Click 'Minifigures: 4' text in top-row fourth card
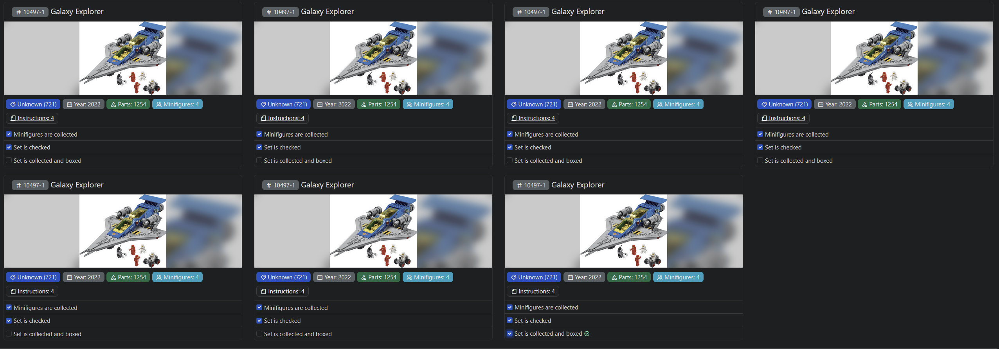999x349 pixels. click(x=932, y=104)
